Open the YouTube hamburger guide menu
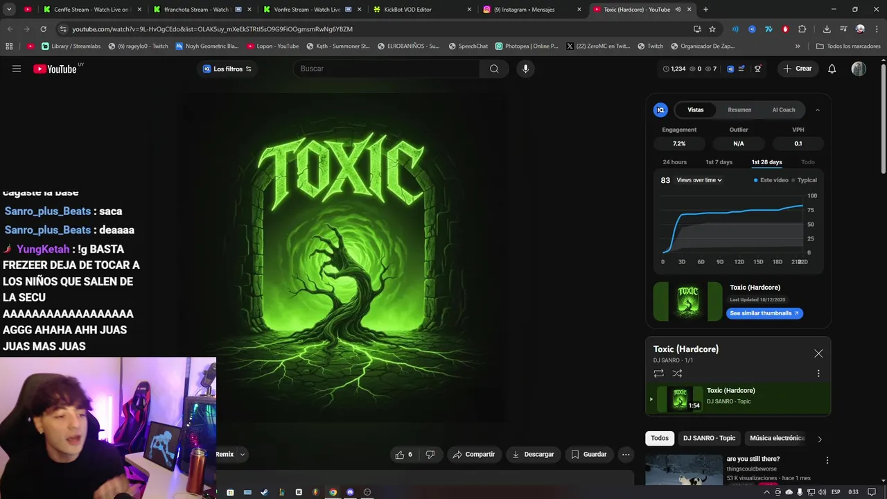The height and width of the screenshot is (499, 887). point(17,69)
